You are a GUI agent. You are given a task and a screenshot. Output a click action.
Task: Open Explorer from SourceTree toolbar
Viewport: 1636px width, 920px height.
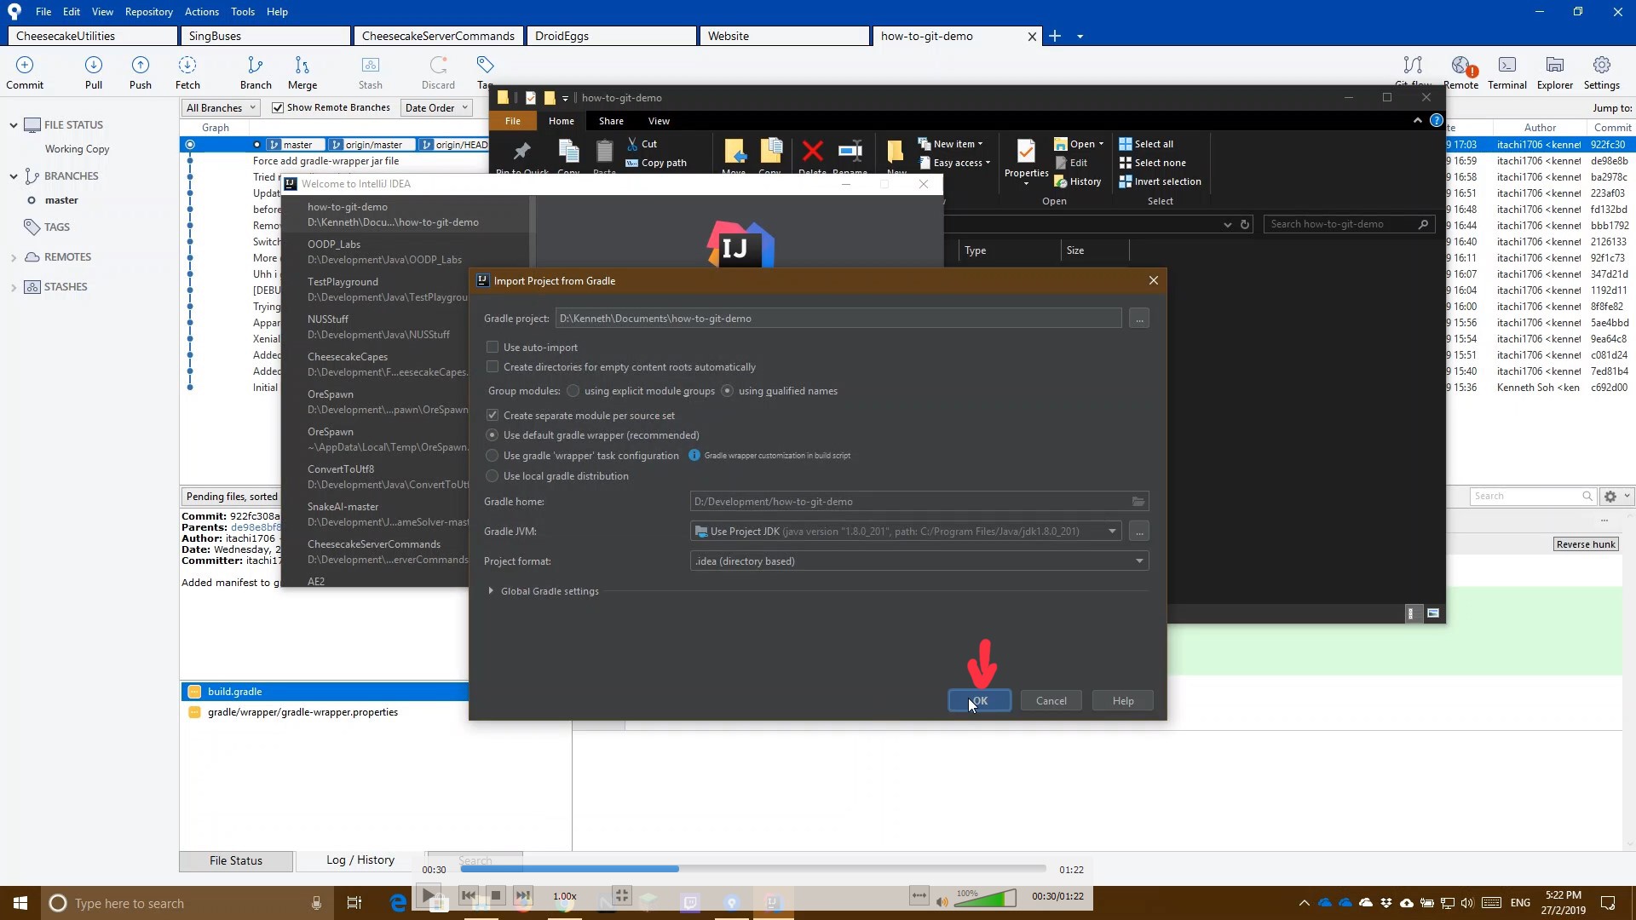[x=1555, y=72]
